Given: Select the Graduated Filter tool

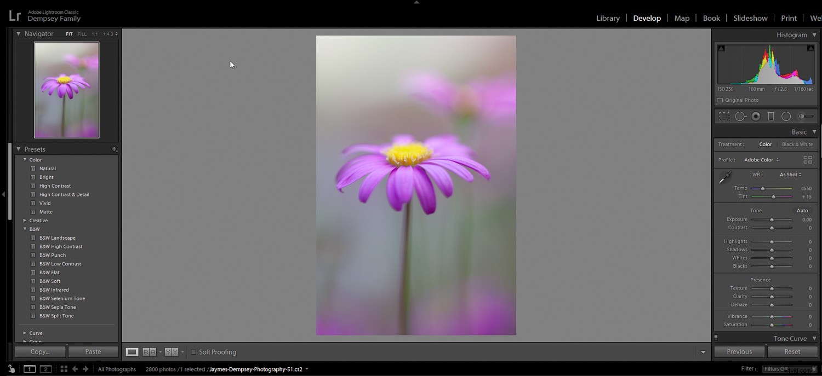Looking at the screenshot, I should [771, 116].
